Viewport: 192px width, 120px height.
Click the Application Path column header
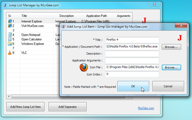tap(96, 16)
